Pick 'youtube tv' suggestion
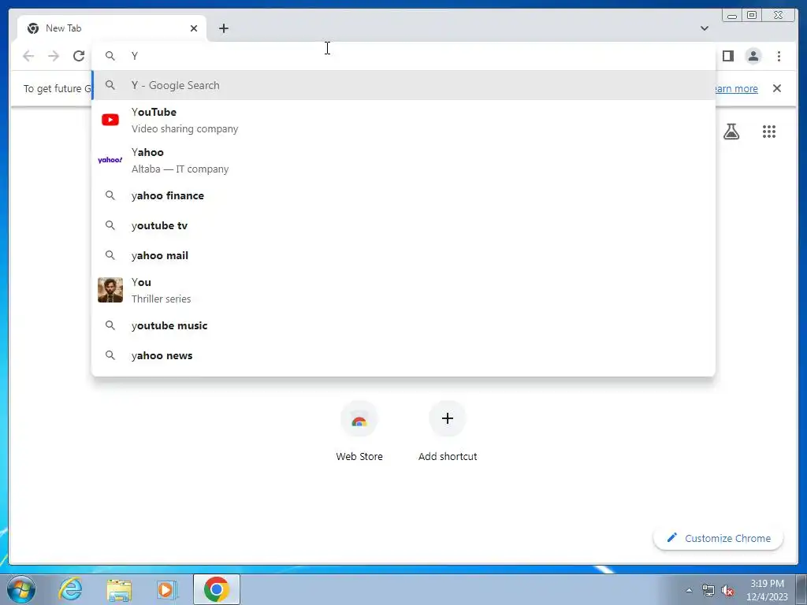Viewport: 807px width, 605px height. 403,225
